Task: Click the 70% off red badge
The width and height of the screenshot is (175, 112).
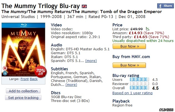Action: point(41,71)
